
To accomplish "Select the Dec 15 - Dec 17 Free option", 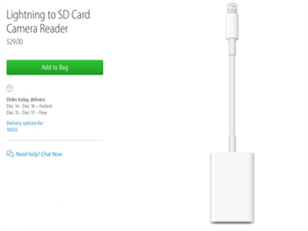I will pos(27,112).
